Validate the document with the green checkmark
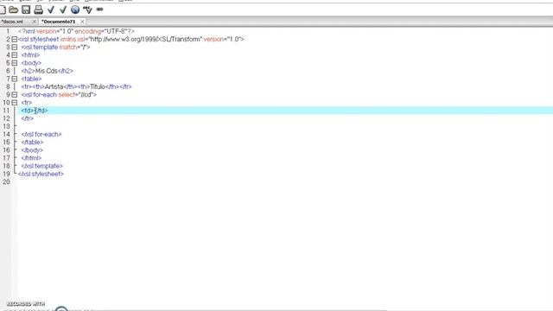The height and width of the screenshot is (311, 553). [x=63, y=10]
